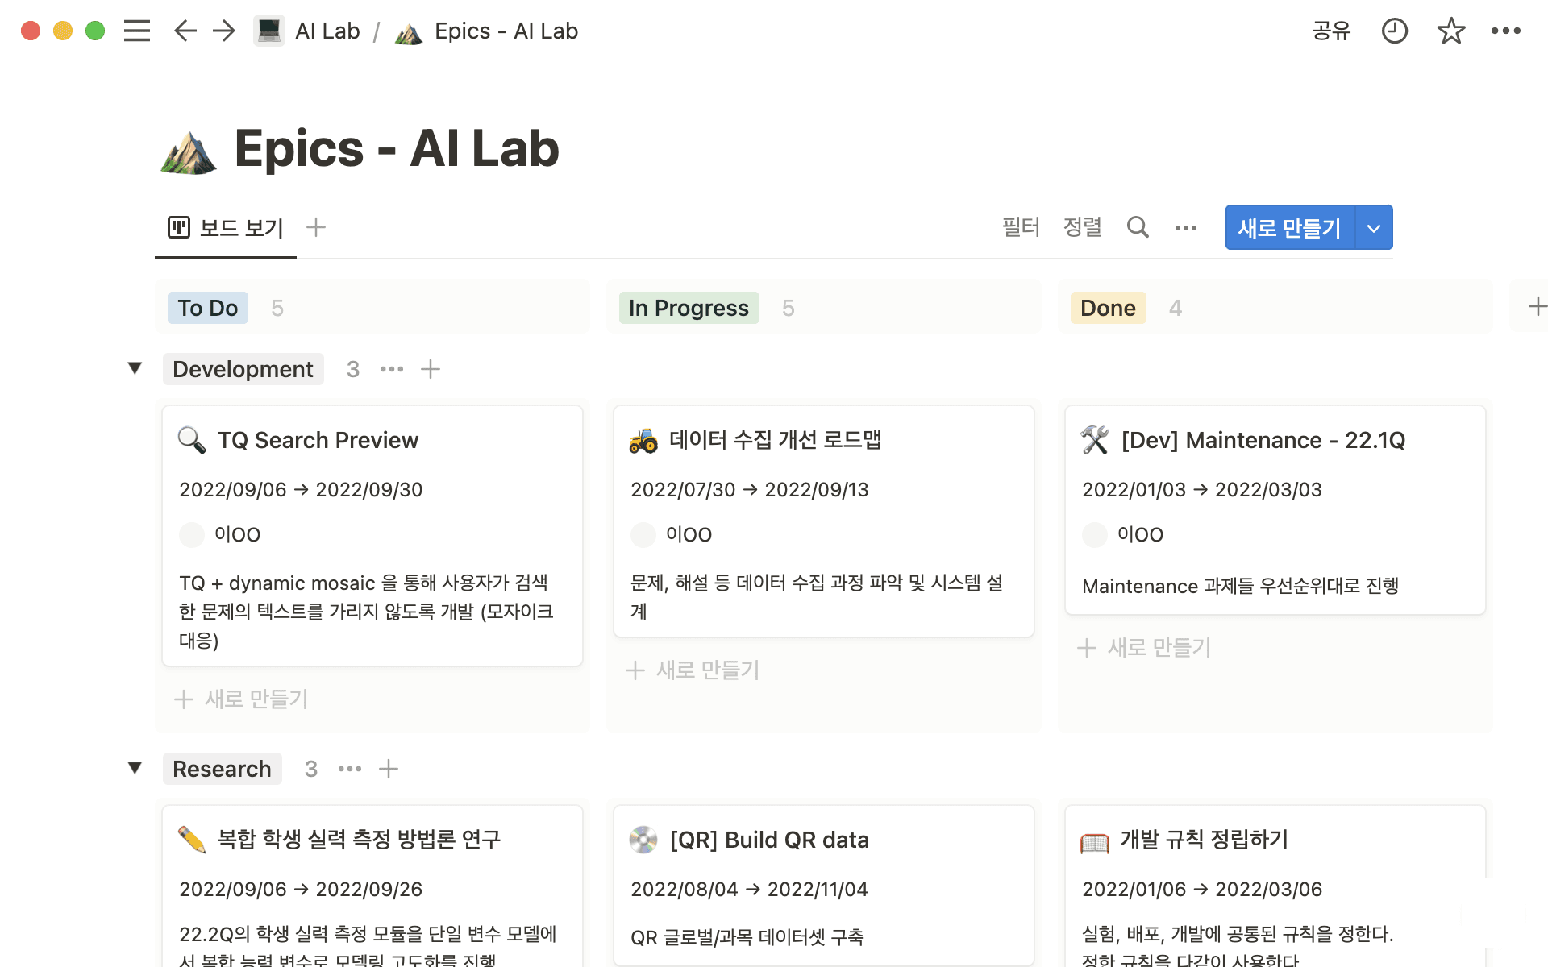The height and width of the screenshot is (967, 1548).
Task: Select the 보드 보기 tab
Action: pos(226,228)
